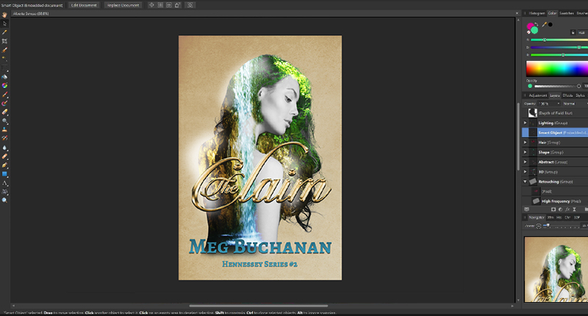Image resolution: width=588 pixels, height=316 pixels.
Task: Expand the Hair group layer
Action: (526, 142)
